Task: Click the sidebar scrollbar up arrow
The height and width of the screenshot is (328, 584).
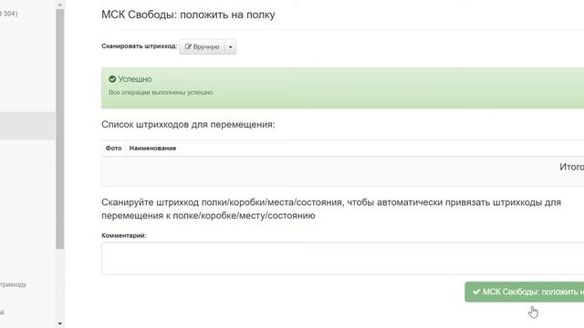Action: [x=60, y=5]
